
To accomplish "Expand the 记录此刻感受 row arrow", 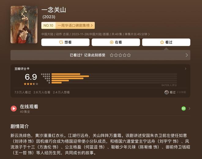I will (x=187, y=55).
